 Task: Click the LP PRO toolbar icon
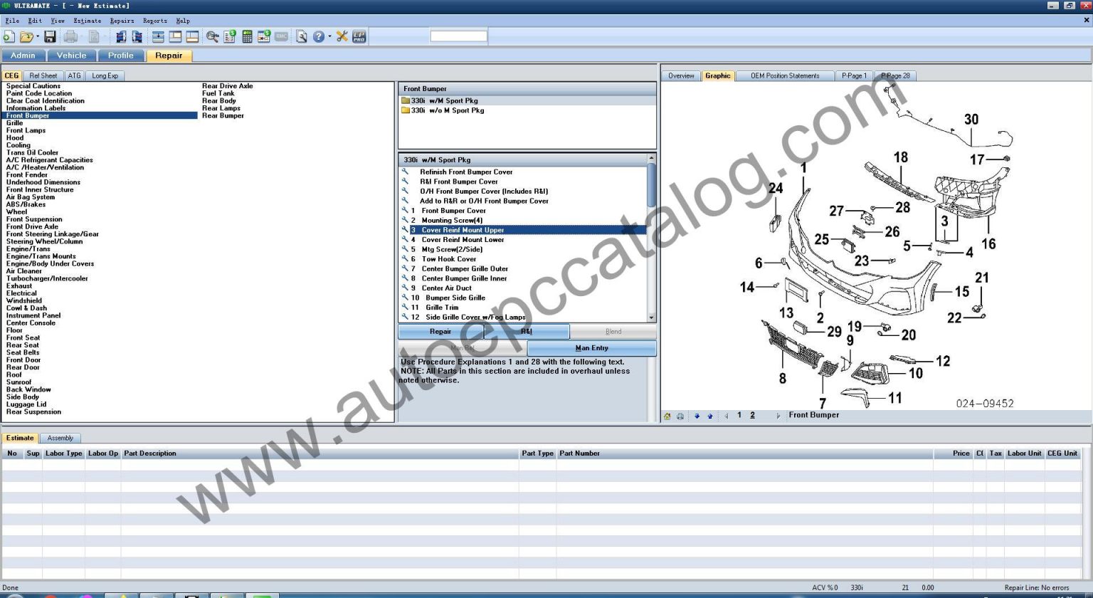(359, 36)
